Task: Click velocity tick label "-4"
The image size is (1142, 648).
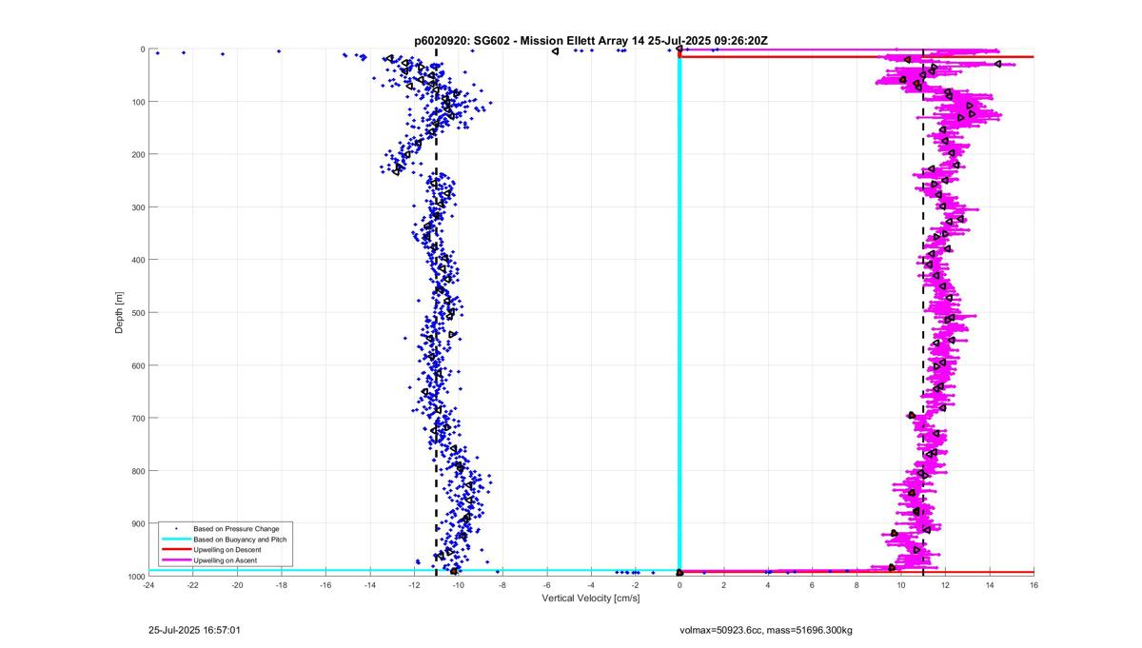Action: [x=591, y=584]
